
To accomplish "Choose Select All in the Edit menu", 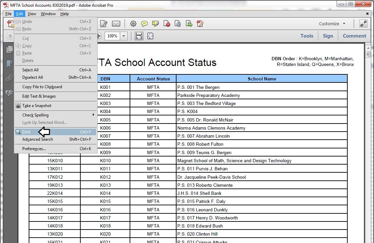I will point(56,70).
